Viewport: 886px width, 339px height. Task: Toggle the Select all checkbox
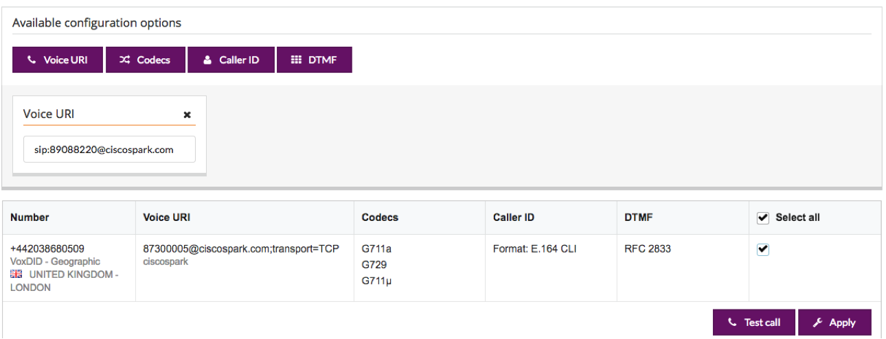coord(762,218)
